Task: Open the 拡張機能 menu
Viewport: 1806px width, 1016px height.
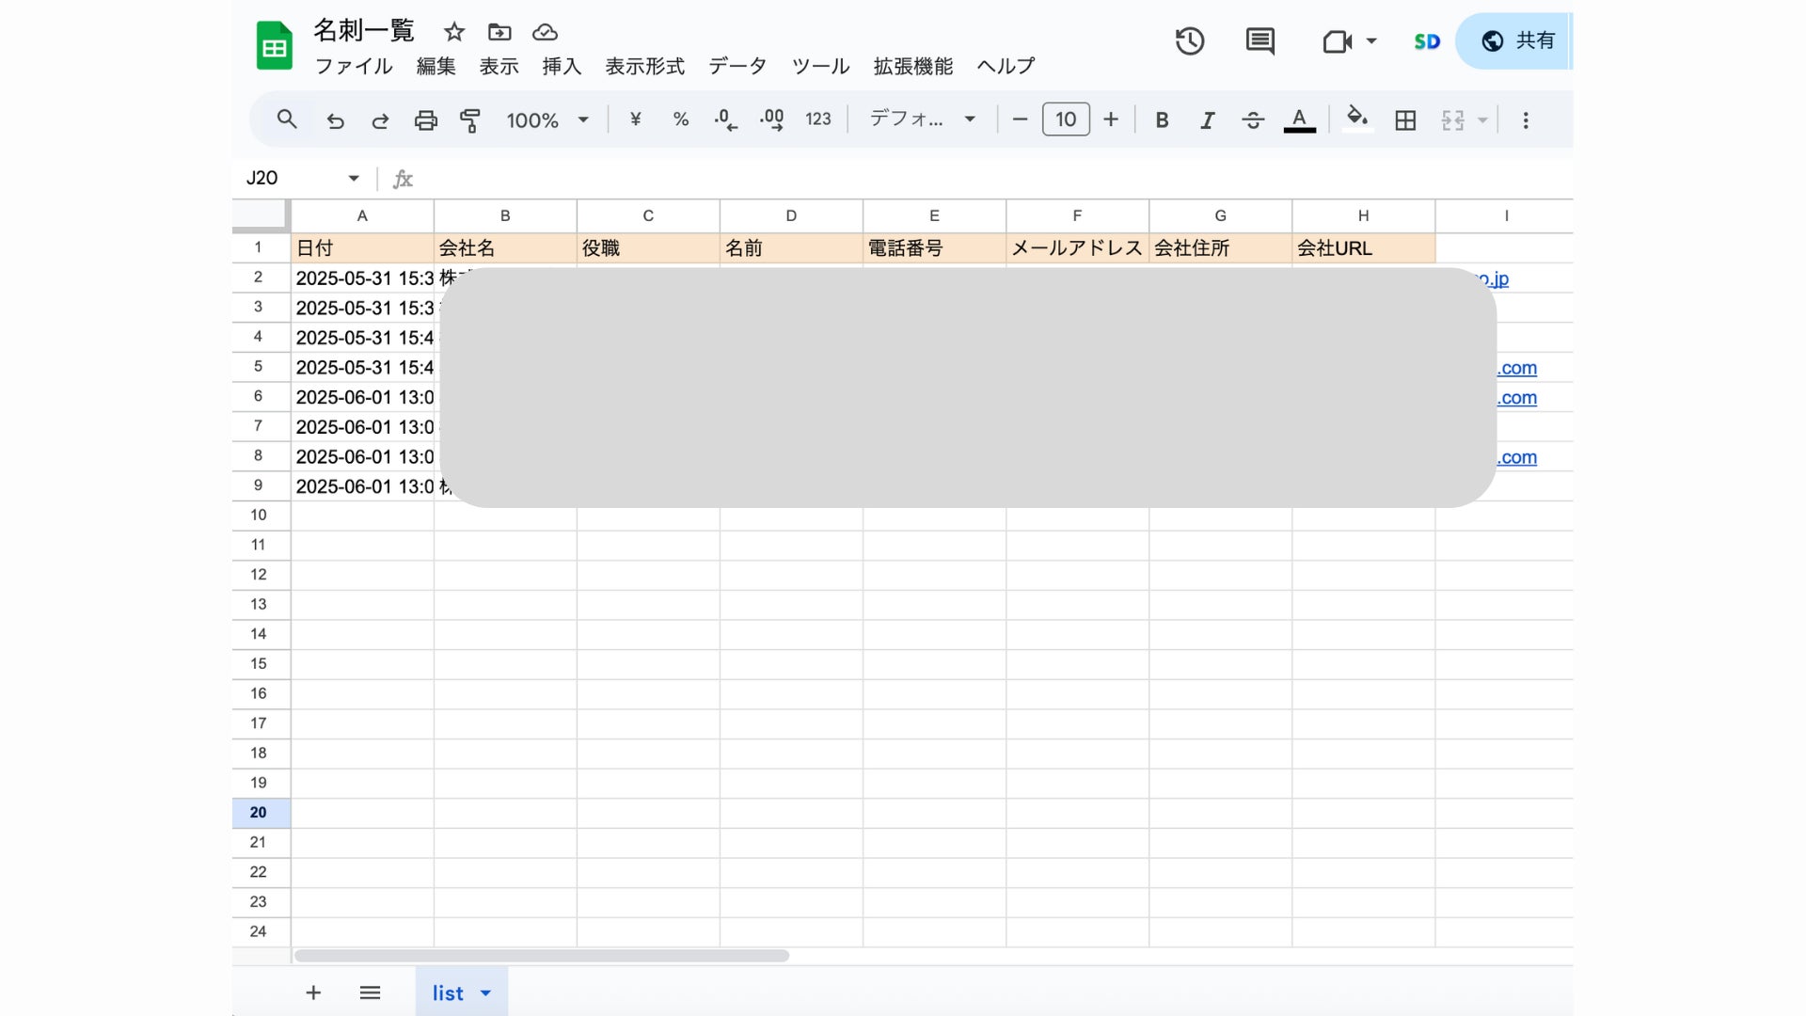Action: pos(912,66)
